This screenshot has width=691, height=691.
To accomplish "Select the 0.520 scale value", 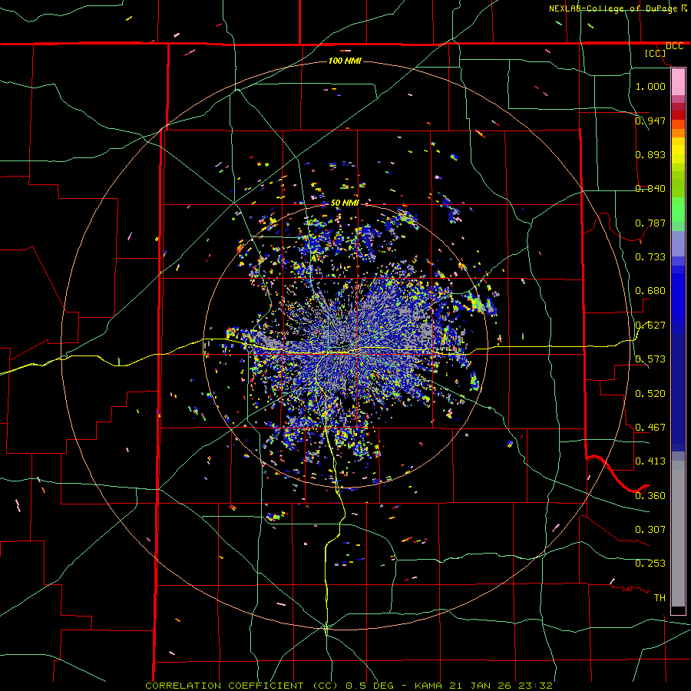I will coord(650,393).
